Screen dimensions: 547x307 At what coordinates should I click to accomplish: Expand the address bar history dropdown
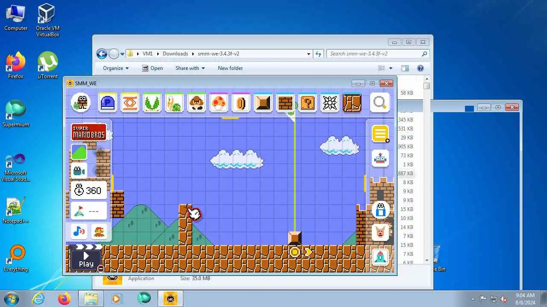tap(309, 54)
